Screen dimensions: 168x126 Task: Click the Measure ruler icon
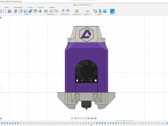coord(87,11)
